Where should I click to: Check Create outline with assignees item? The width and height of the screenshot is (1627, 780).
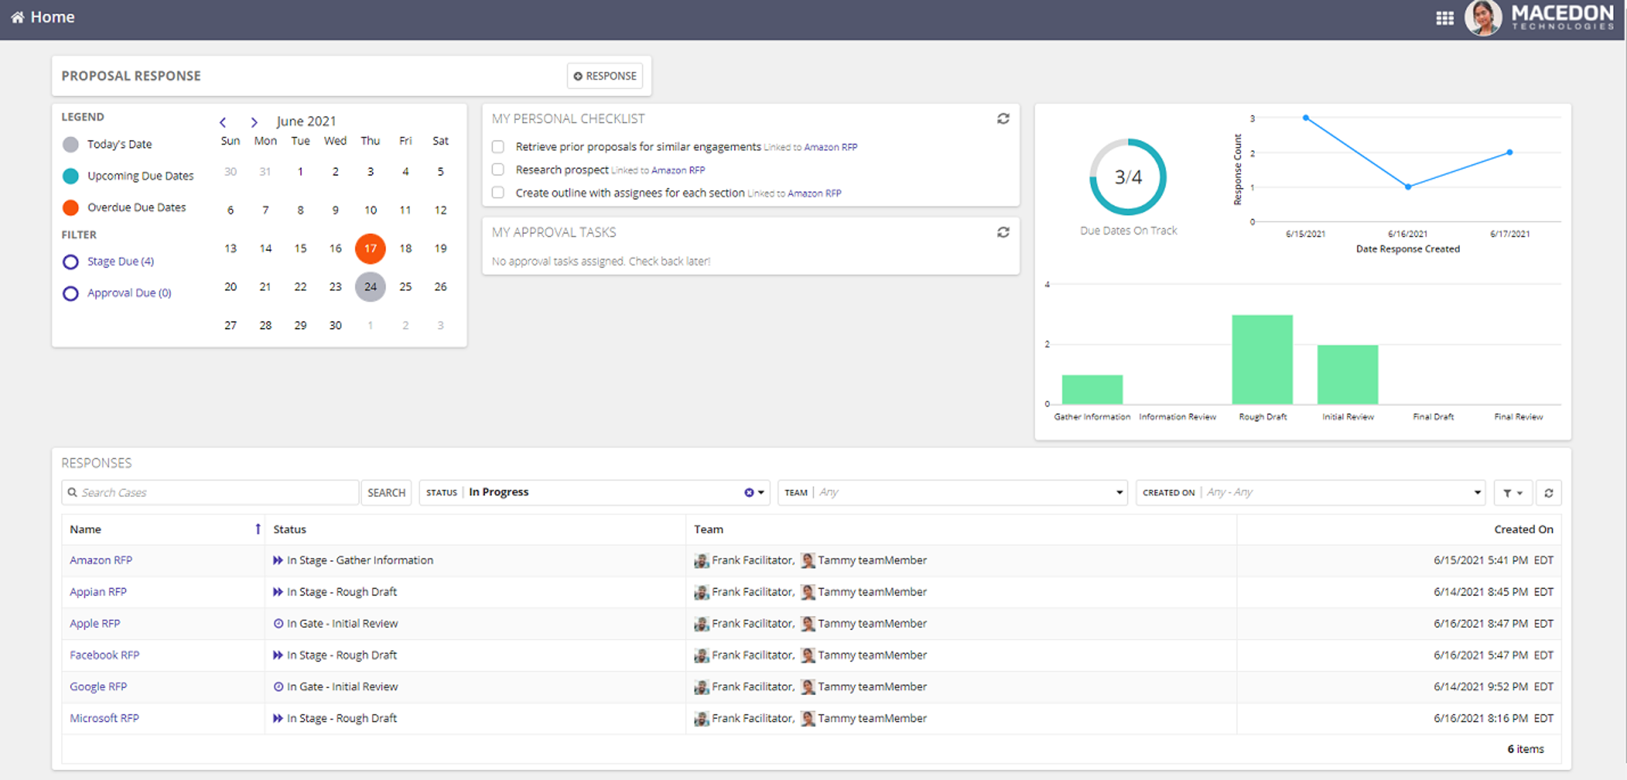(x=498, y=193)
